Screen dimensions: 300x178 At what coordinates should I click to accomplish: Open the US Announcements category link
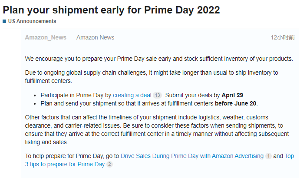32,21
